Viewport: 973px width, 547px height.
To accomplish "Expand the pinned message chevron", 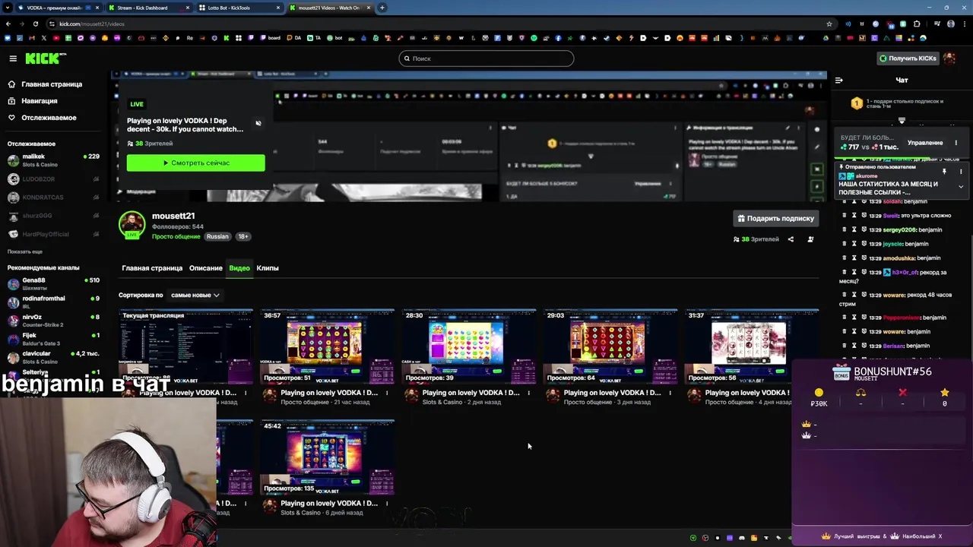I will (961, 187).
